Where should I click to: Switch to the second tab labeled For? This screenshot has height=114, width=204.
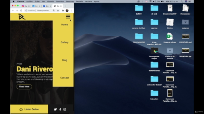tap(36, 6)
